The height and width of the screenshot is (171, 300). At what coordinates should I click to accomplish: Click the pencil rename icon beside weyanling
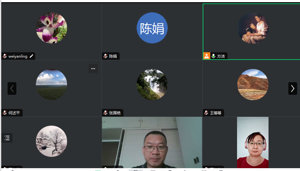[x=31, y=56]
